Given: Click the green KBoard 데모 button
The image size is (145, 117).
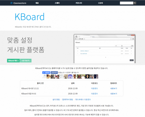Looking at the screenshot, I should pos(13,61).
